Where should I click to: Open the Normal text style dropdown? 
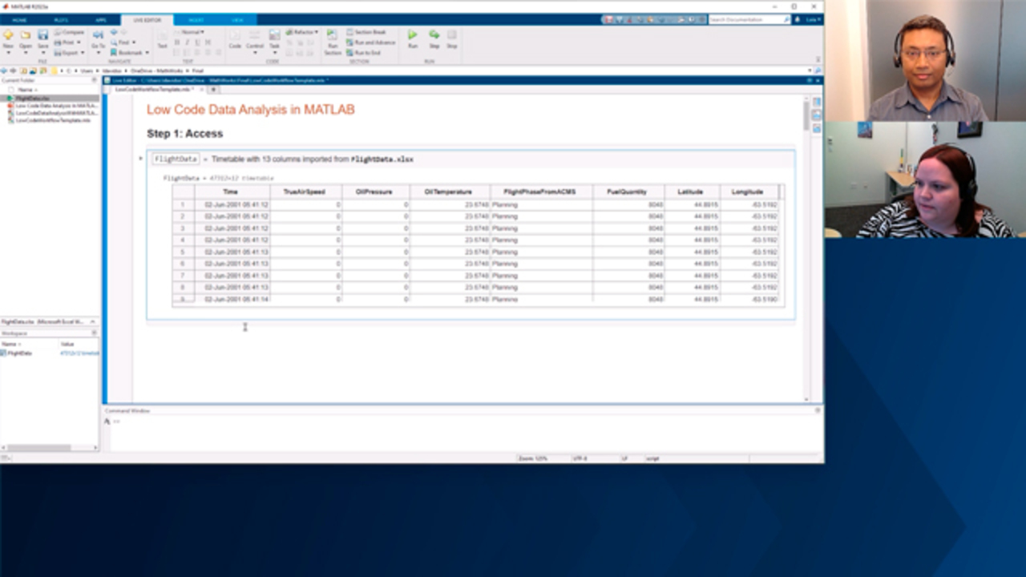point(191,32)
